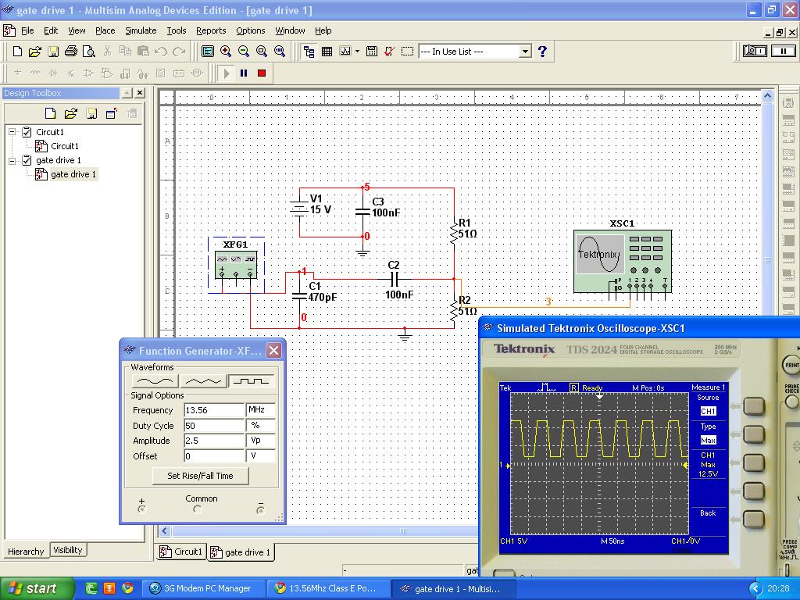Click the Windows start button

point(33,588)
